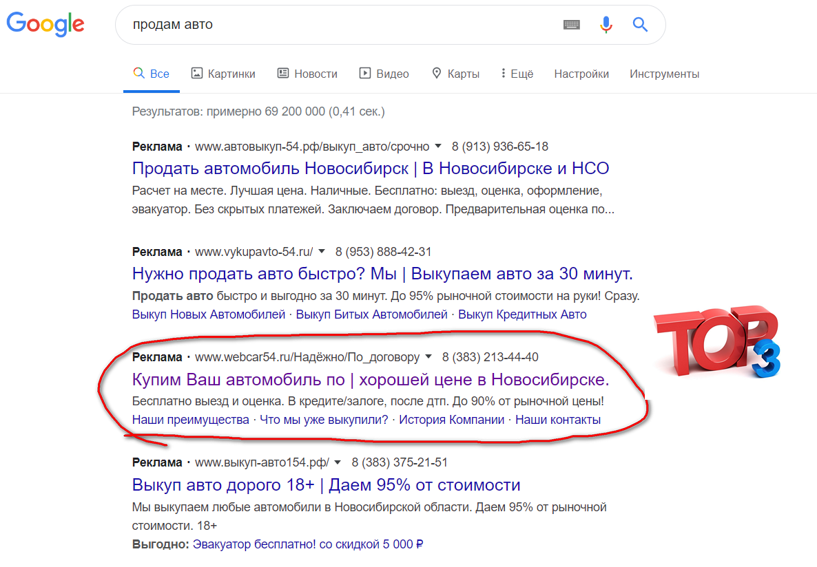Open the on-screen keyboard input tool
This screenshot has height=567, width=817.
pos(572,25)
